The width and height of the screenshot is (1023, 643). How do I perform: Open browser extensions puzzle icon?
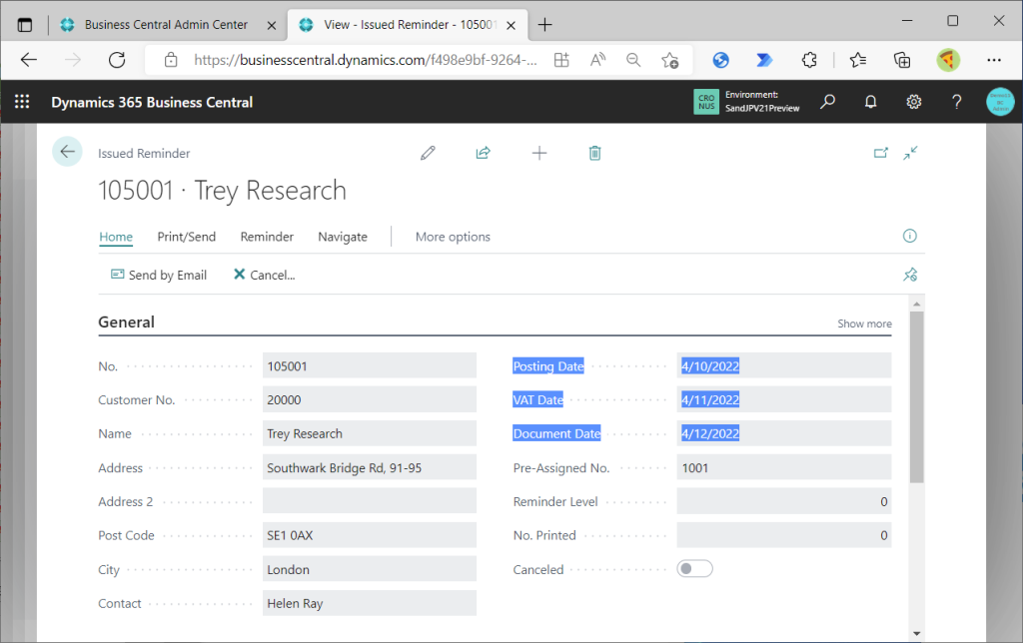click(x=809, y=60)
